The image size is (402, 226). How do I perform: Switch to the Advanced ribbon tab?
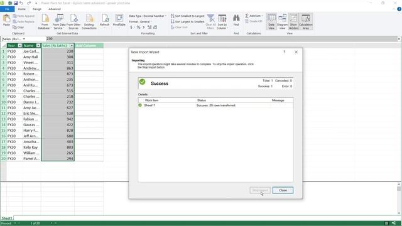pos(55,9)
